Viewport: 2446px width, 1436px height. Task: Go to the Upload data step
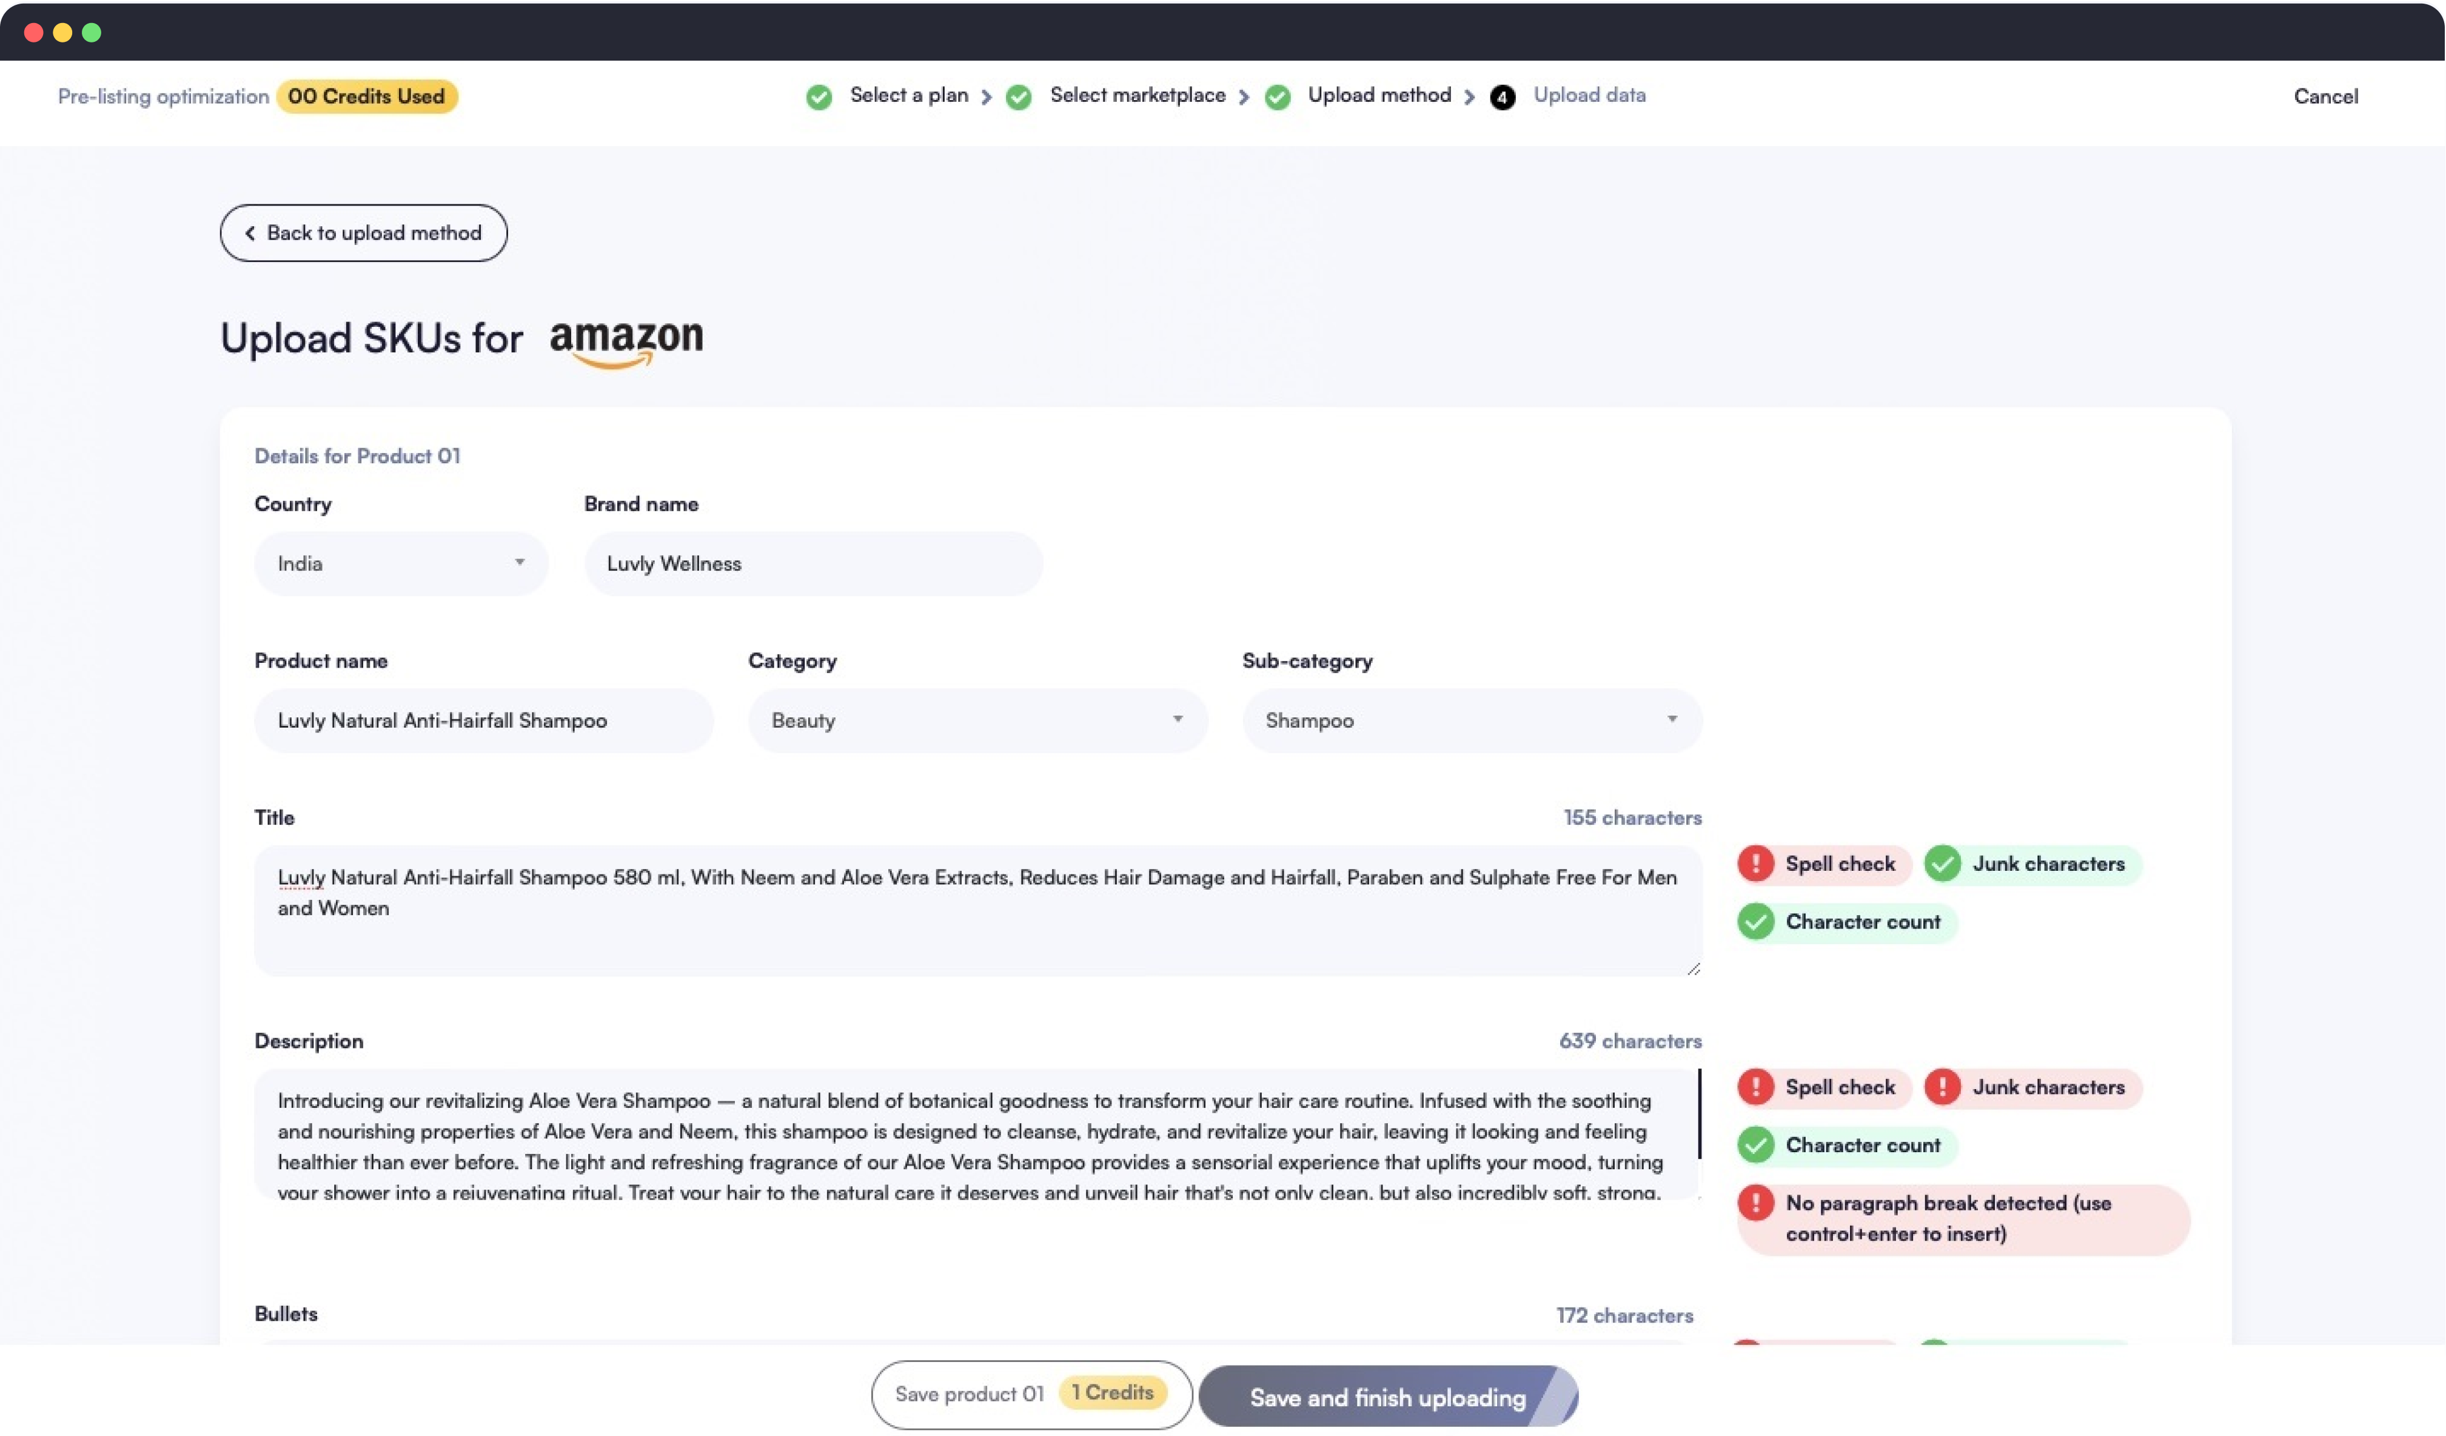click(x=1589, y=95)
